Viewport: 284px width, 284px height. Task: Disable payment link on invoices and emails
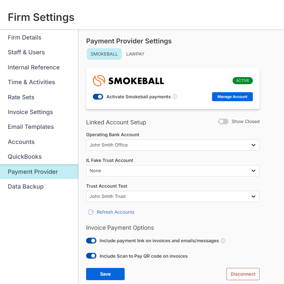tap(91, 241)
